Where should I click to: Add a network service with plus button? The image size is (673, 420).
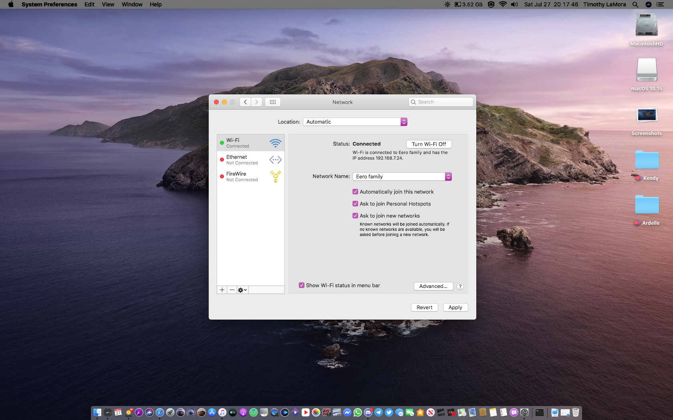(x=222, y=290)
